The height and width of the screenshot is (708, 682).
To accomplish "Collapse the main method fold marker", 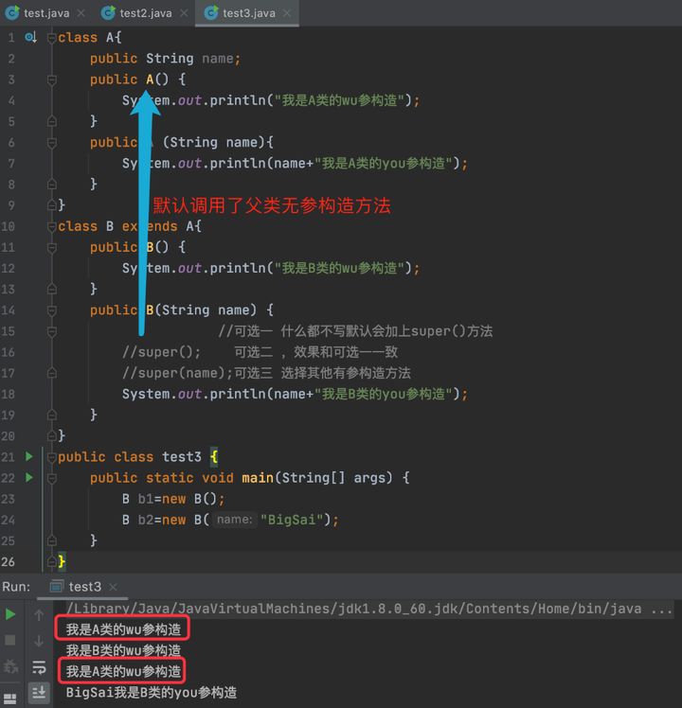I will pyautogui.click(x=52, y=478).
